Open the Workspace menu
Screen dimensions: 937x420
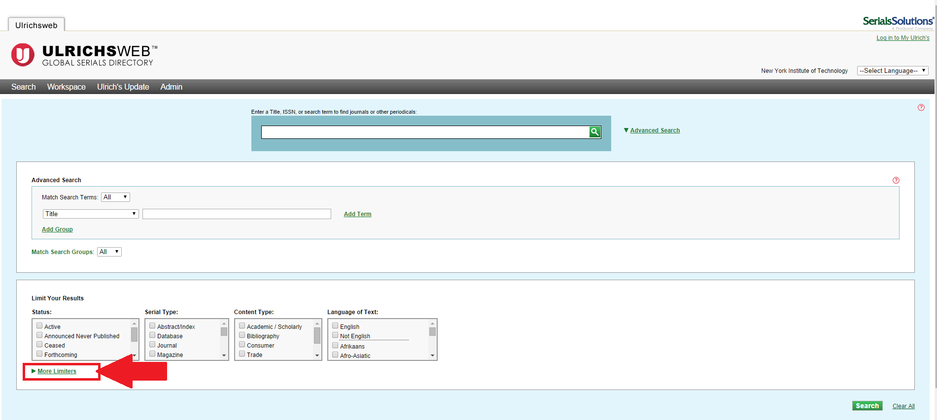[x=67, y=87]
